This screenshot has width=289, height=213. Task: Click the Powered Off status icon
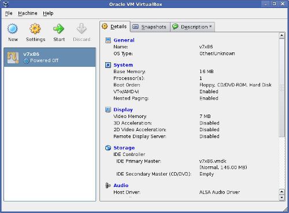pos(26,60)
